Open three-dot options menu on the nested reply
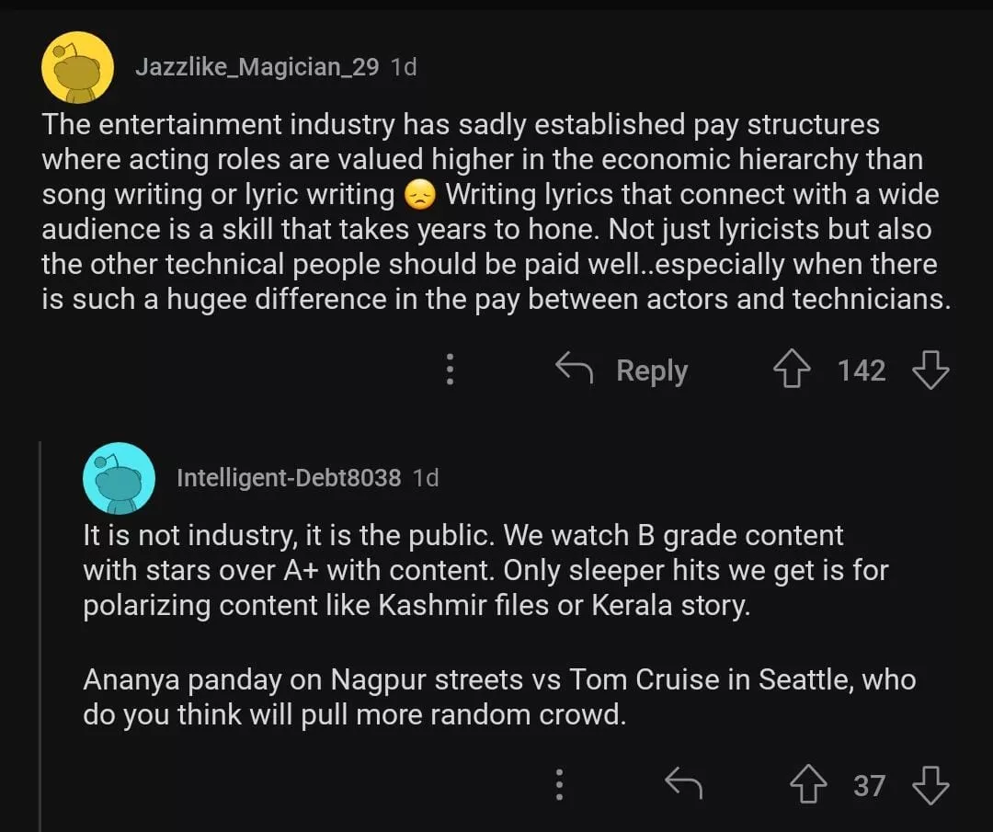Image resolution: width=993 pixels, height=832 pixels. (559, 785)
